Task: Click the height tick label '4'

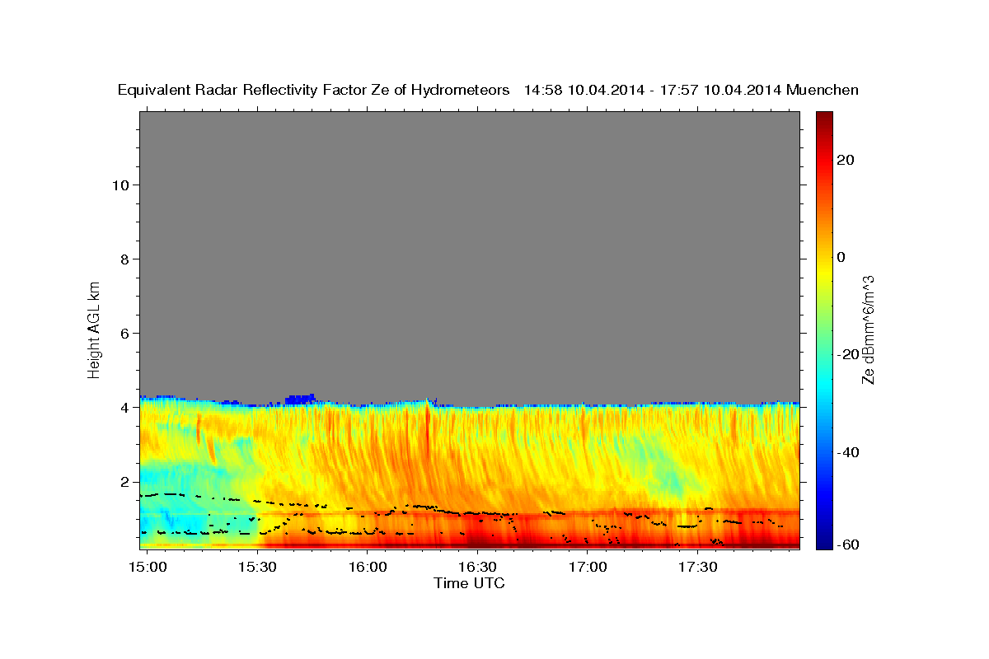Action: pyautogui.click(x=124, y=407)
